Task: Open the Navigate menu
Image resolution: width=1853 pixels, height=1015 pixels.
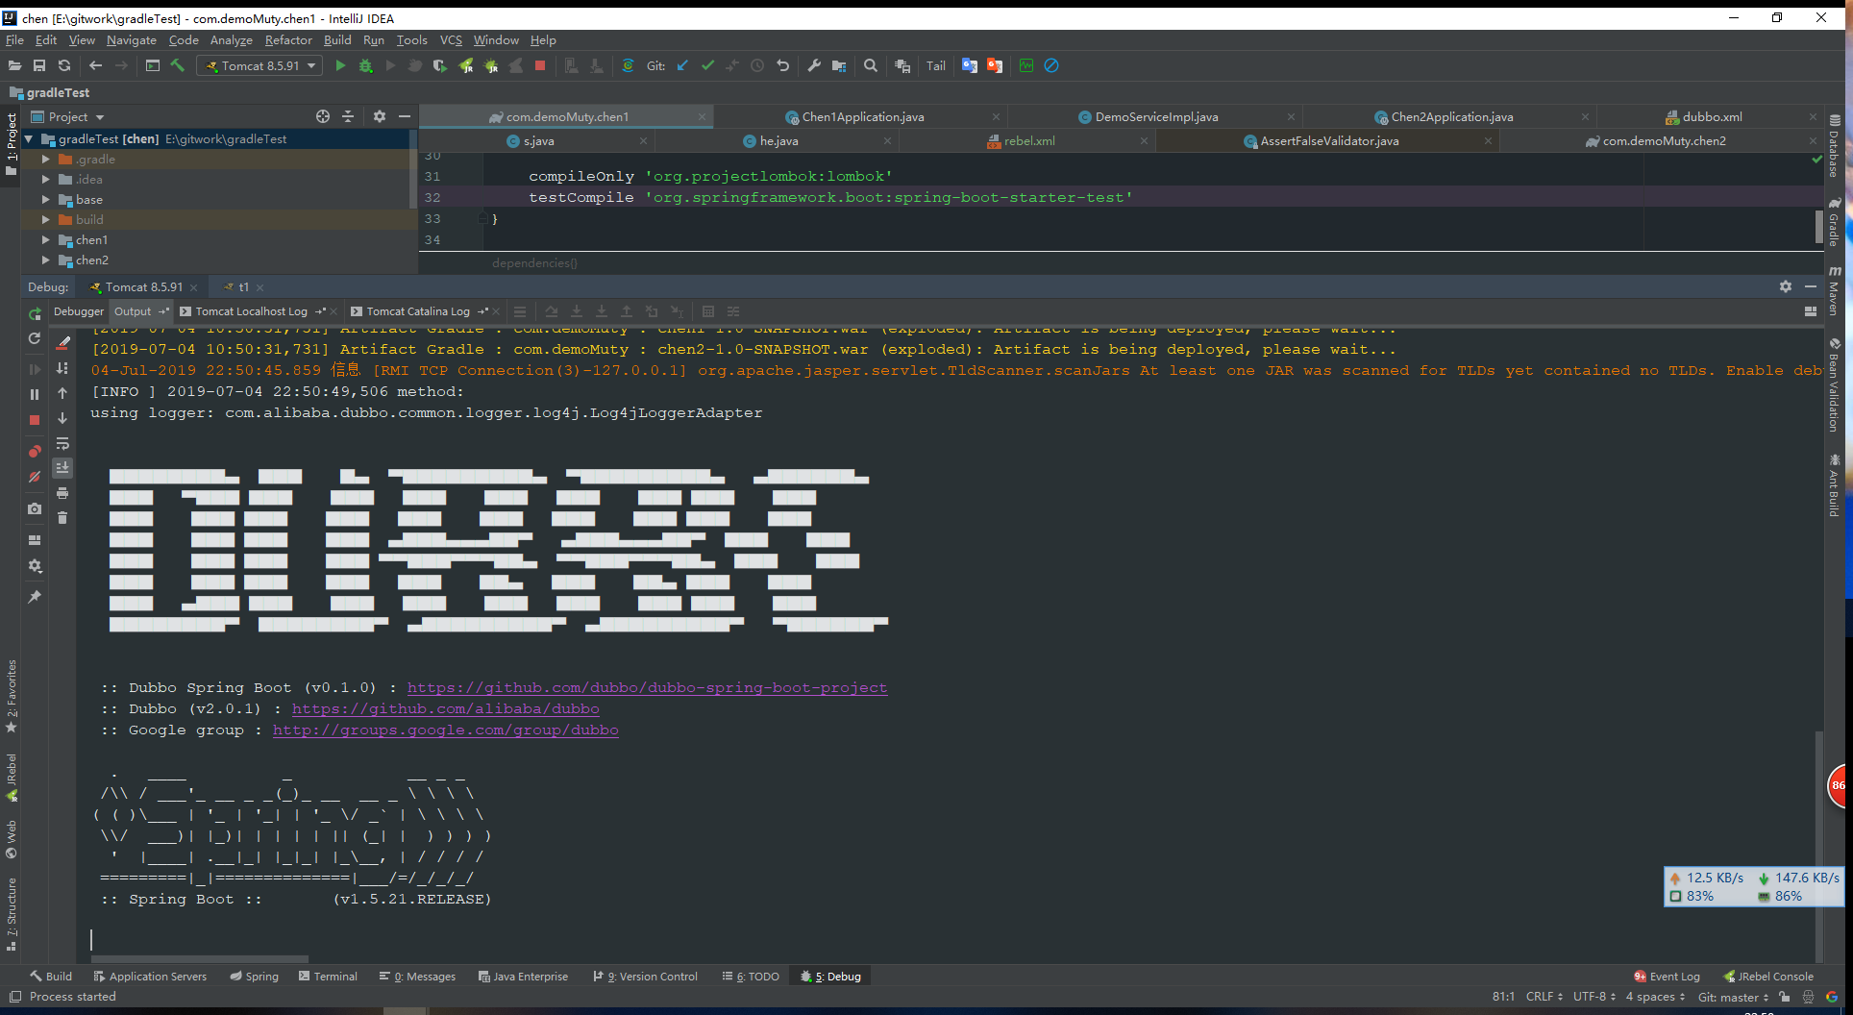Action: (132, 40)
